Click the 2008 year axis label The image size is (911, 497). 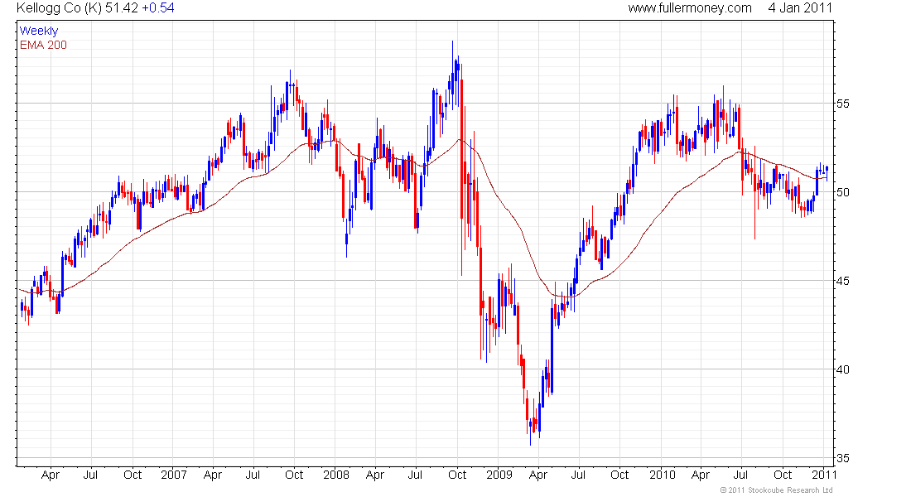336,475
